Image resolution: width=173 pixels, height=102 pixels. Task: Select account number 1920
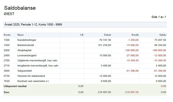(7, 45)
